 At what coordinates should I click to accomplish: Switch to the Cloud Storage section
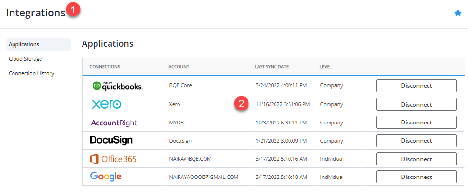tap(26, 59)
